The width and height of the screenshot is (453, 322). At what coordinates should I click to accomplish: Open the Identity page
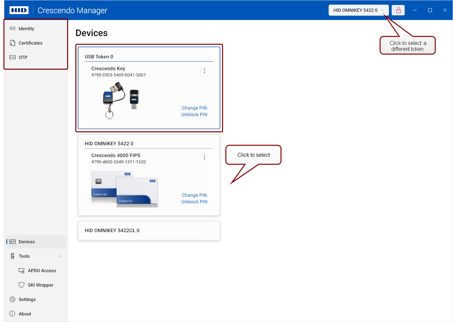tap(36, 29)
